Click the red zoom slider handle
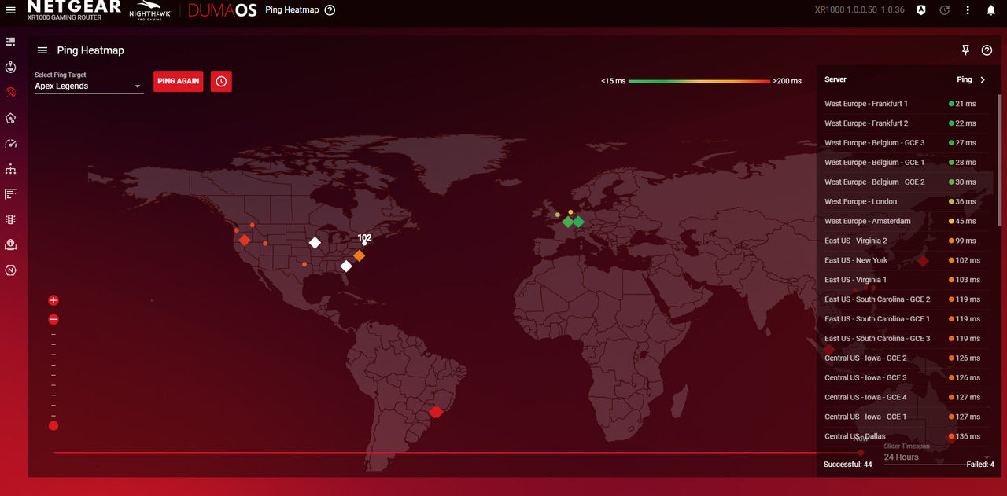The width and height of the screenshot is (1007, 496). (x=53, y=426)
